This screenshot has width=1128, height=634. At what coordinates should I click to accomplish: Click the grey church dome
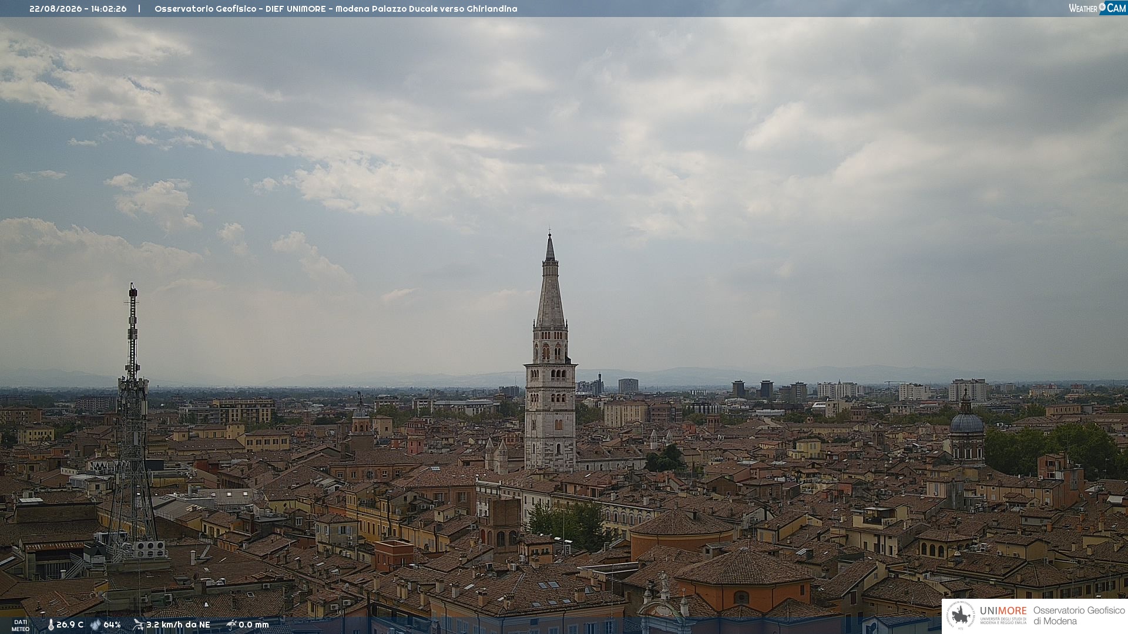(x=966, y=421)
